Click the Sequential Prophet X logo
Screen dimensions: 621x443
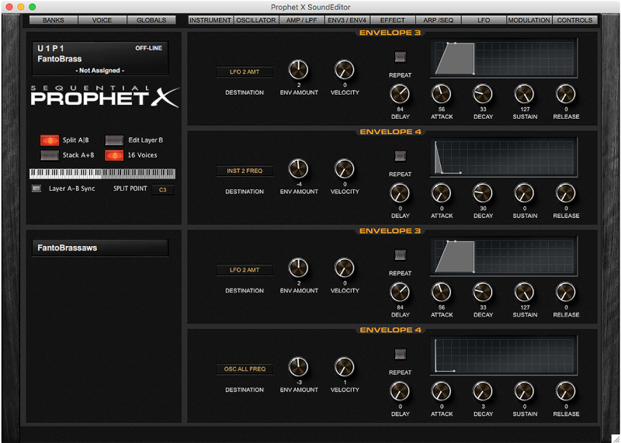(104, 96)
